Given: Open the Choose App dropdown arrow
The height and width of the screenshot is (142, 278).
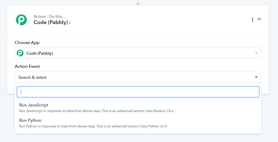Looking at the screenshot, I should [x=256, y=53].
